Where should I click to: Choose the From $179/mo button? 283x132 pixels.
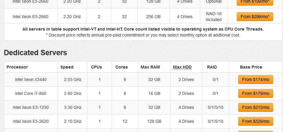[256, 93]
